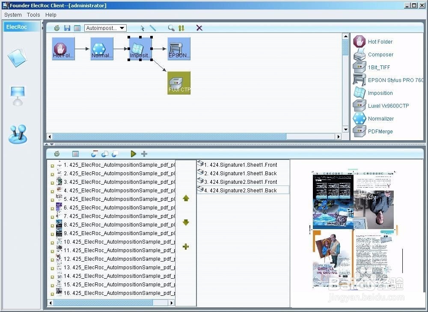This screenshot has height=312, width=428.
Task: Choose 1Bit_TIFF from the processor palette
Action: (x=372, y=67)
